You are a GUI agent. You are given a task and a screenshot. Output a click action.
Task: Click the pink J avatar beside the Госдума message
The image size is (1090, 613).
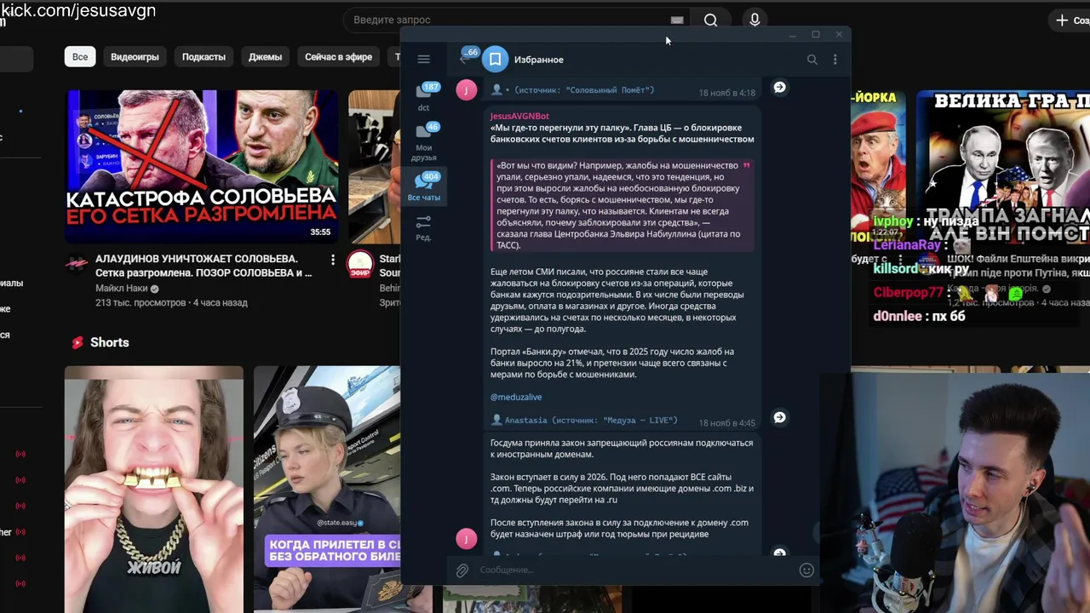click(x=467, y=539)
